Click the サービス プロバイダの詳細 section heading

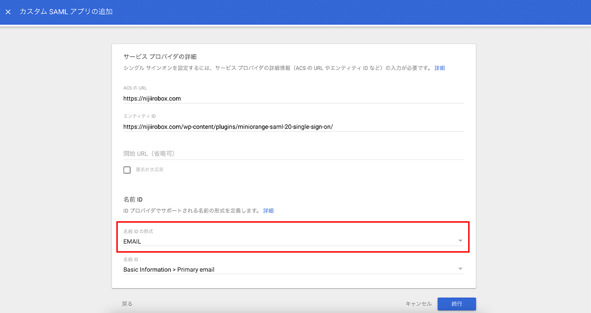tap(160, 57)
